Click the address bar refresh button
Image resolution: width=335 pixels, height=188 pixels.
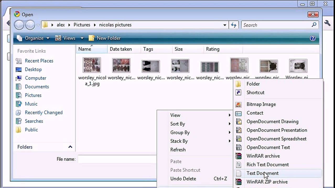[x=233, y=25]
